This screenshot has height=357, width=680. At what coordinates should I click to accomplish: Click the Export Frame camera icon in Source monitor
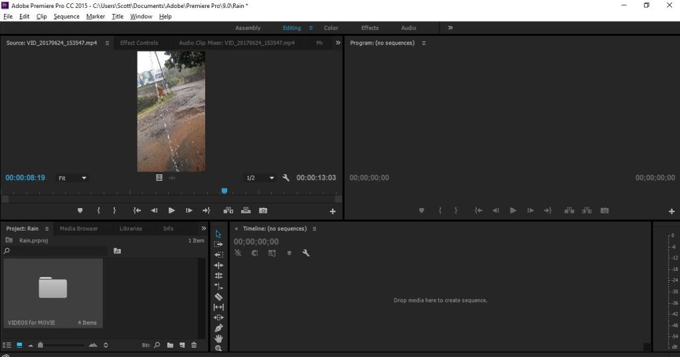click(x=263, y=211)
